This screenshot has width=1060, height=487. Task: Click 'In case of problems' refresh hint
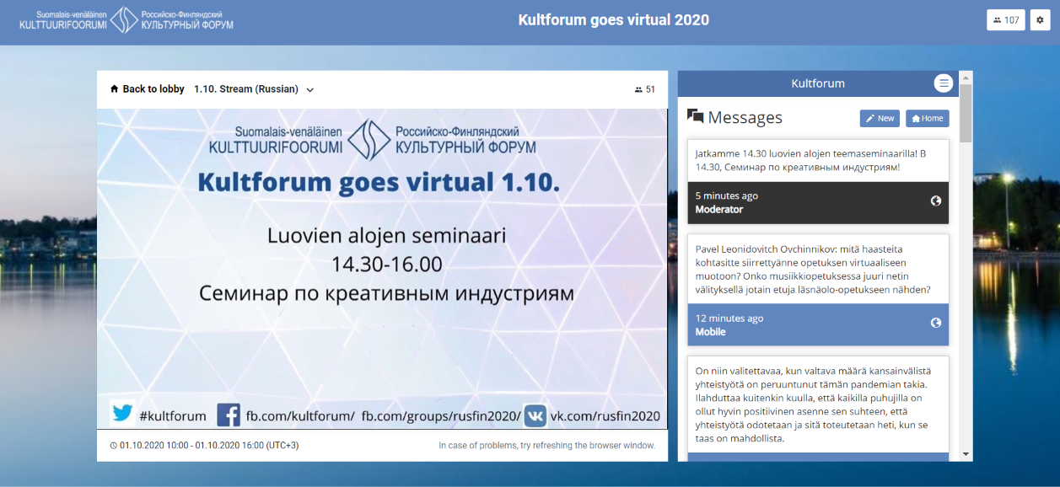tap(546, 446)
